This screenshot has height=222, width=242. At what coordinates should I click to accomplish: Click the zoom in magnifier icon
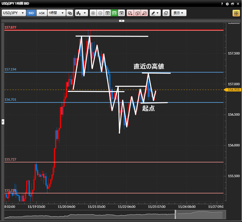(x=93, y=13)
